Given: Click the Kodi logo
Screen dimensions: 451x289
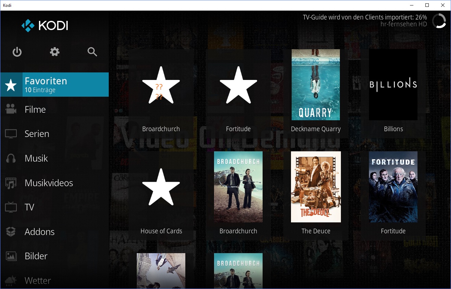Looking at the screenshot, I should point(45,26).
